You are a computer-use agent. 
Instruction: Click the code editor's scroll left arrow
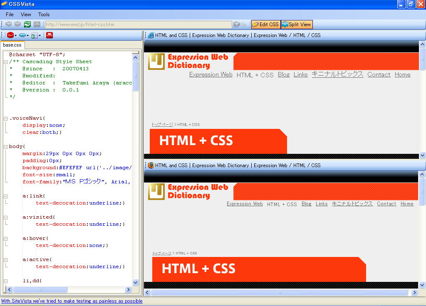10,289
